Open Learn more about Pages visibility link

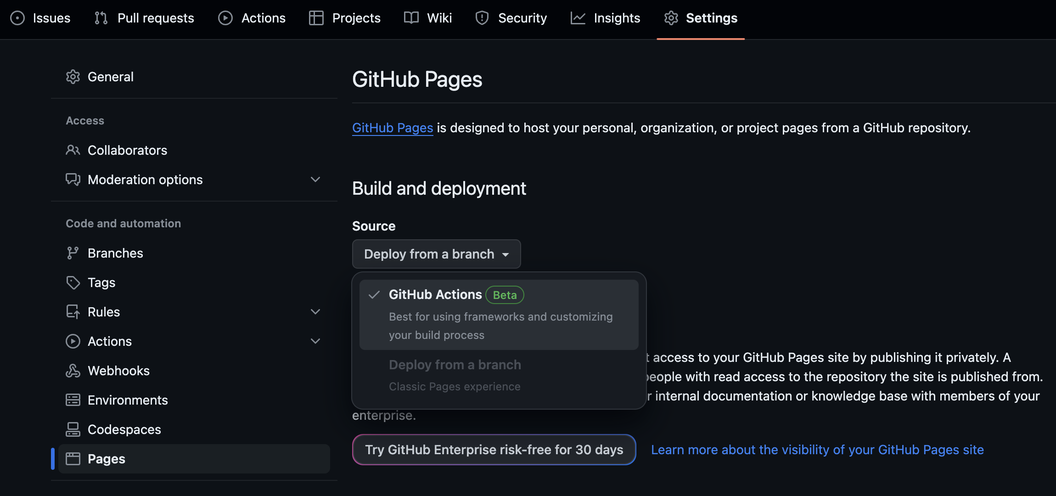(x=817, y=450)
